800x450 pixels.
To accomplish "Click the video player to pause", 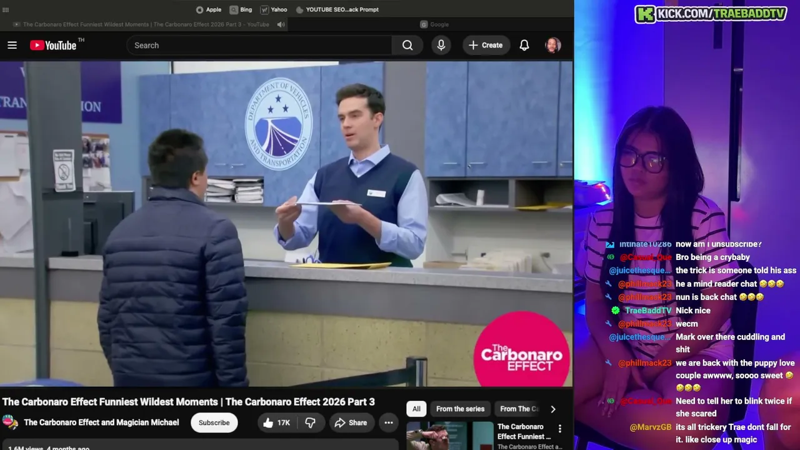I will [286, 224].
